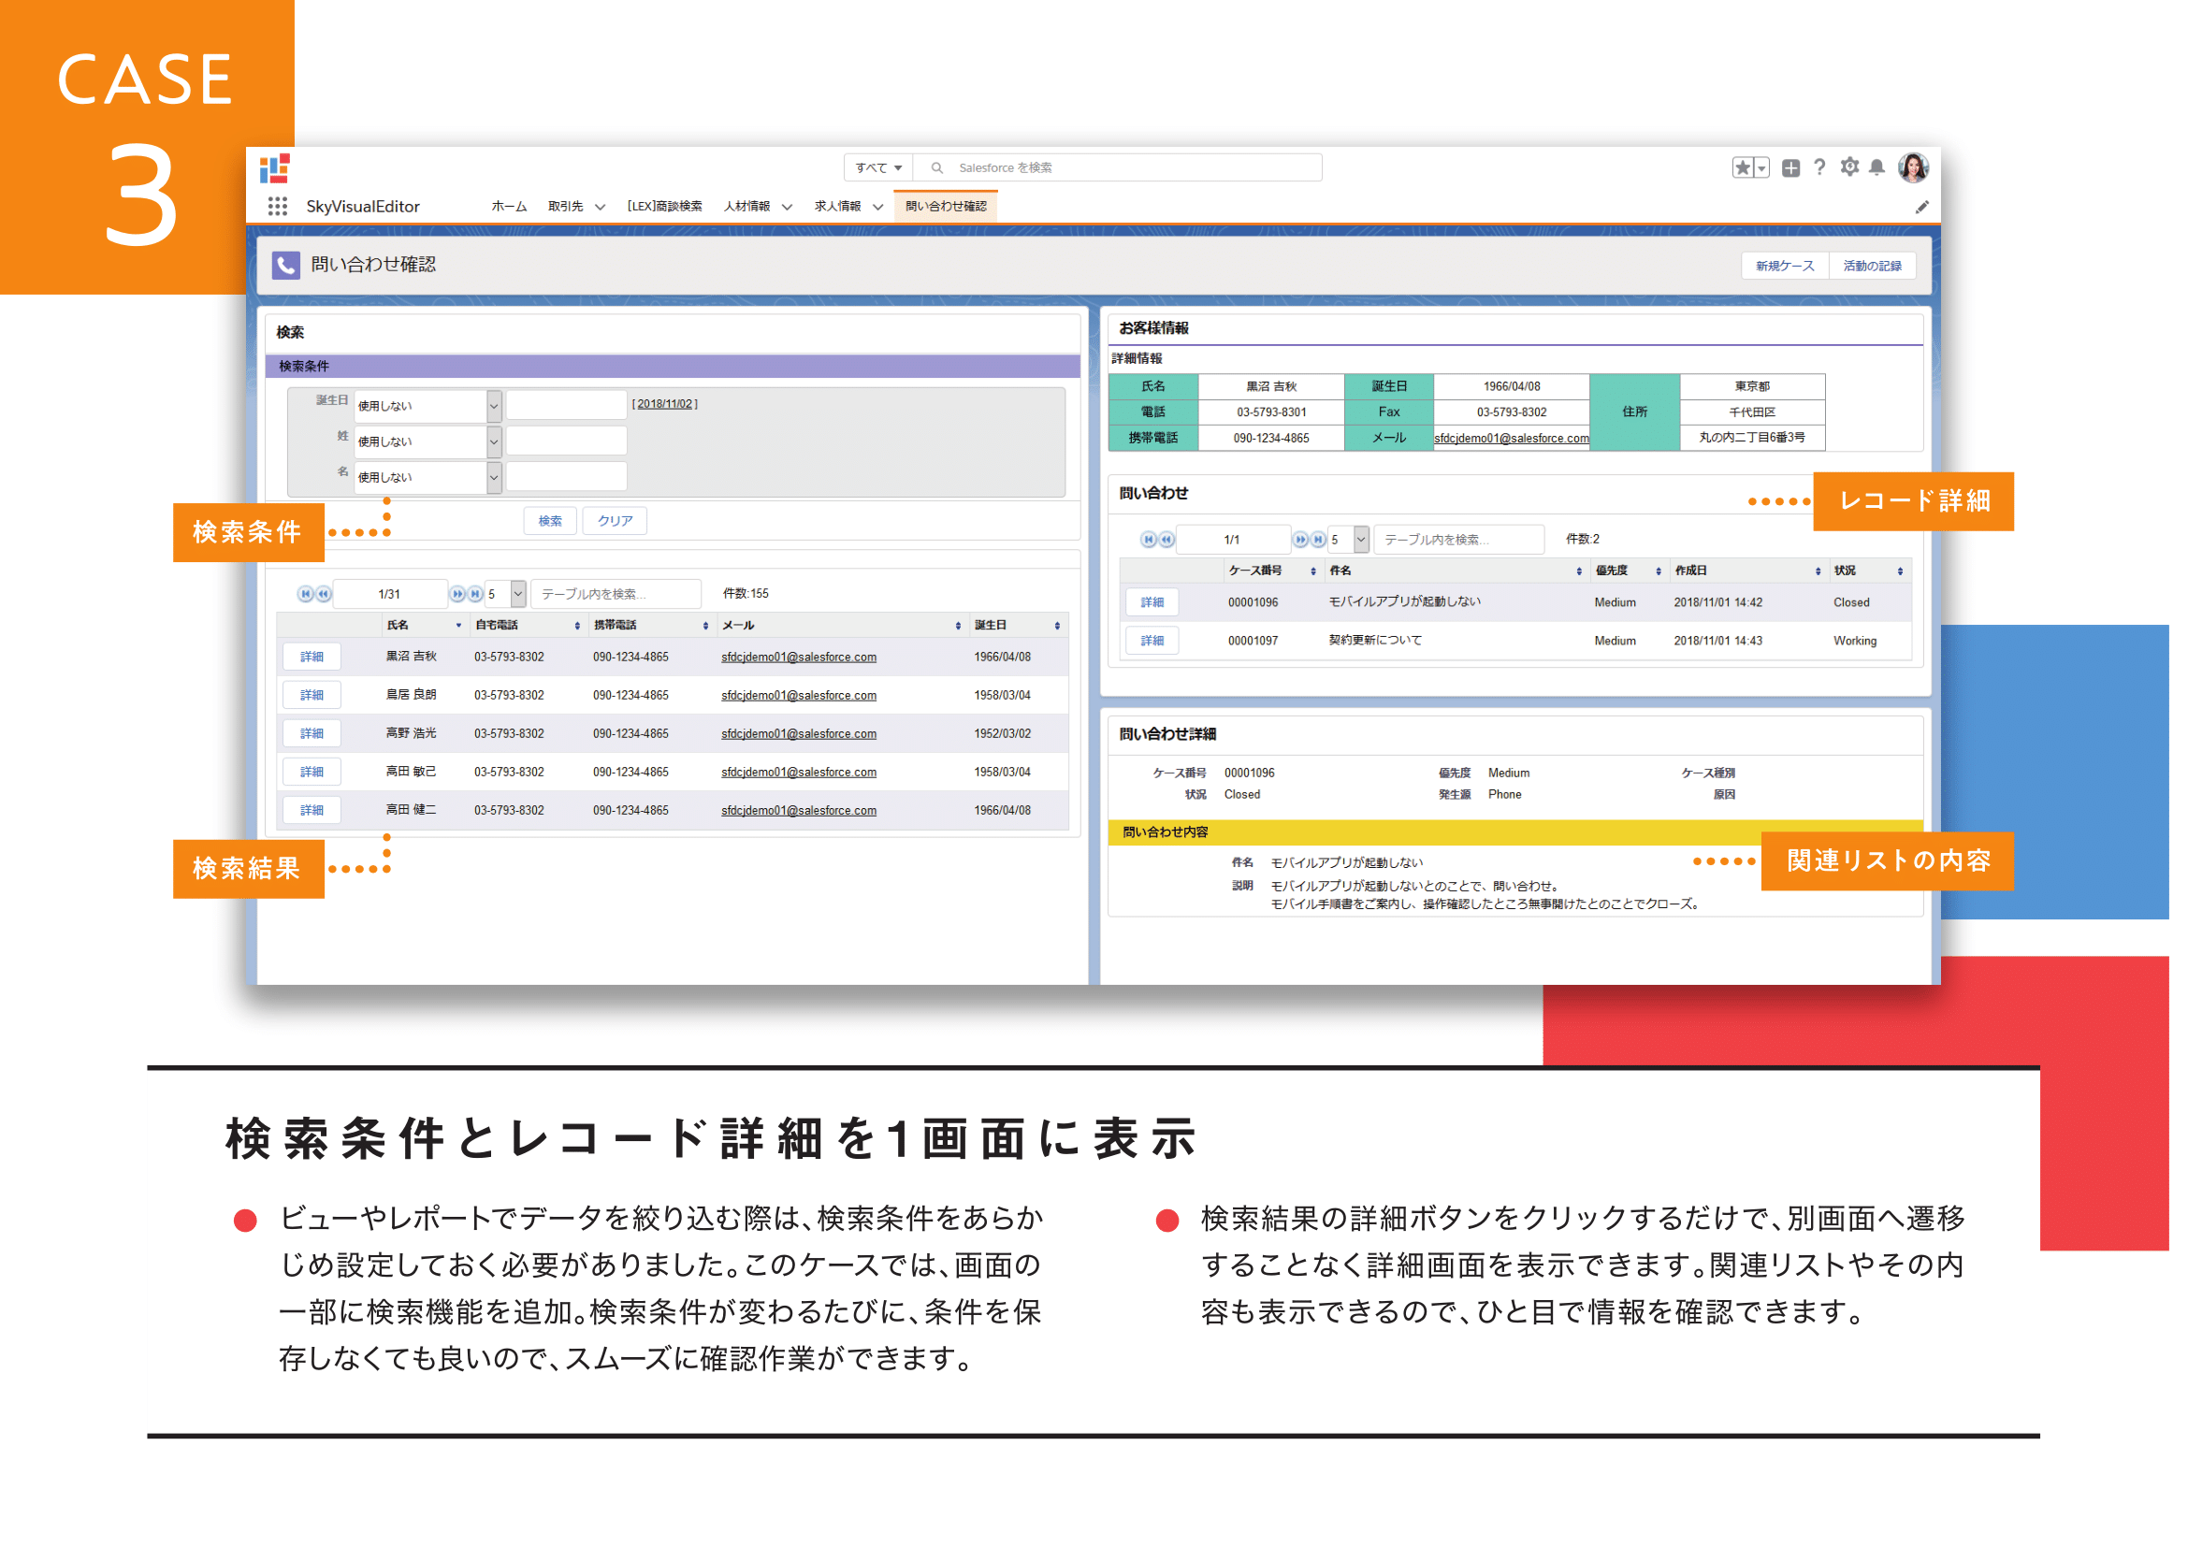This screenshot has height=1547, width=2188.
Task: Open 詳細 for 高野 浩光 row
Action: (312, 733)
